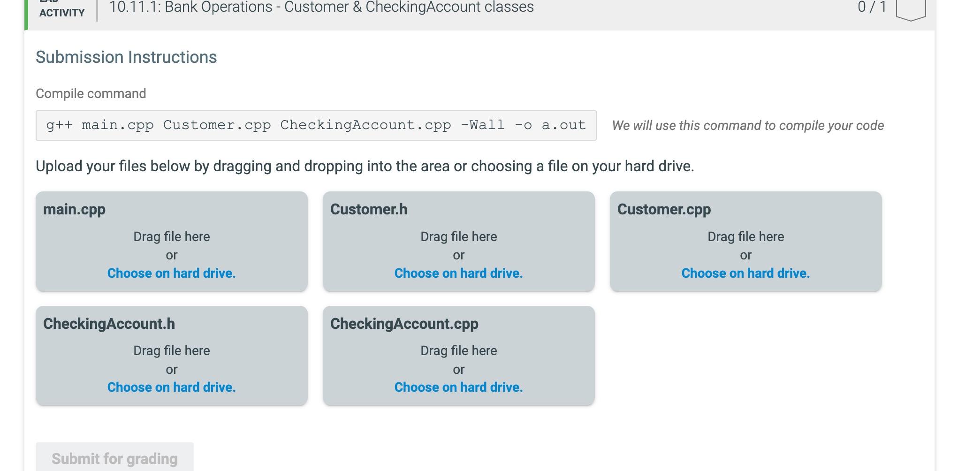Click the main.cpp panel header label
Viewport: 958px width, 471px height.
[x=74, y=209]
